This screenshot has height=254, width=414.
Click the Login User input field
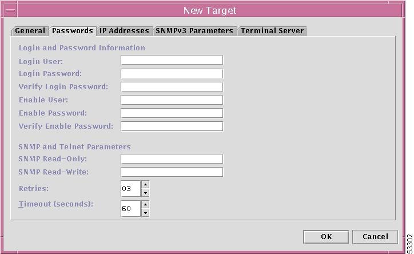point(172,60)
